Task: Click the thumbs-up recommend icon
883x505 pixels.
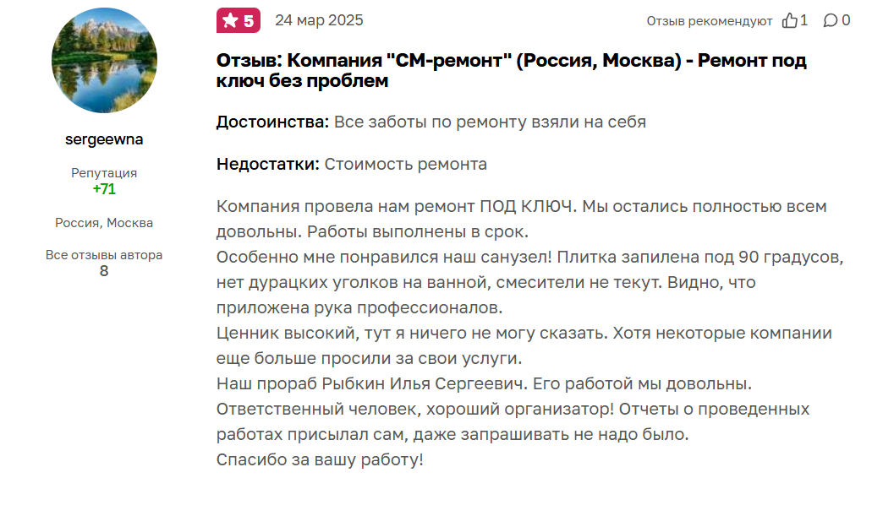Action: (790, 20)
